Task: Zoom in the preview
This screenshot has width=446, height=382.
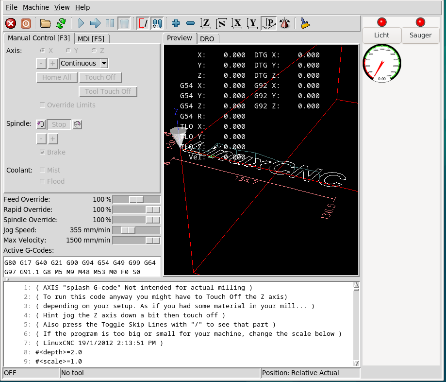Action: click(176, 23)
